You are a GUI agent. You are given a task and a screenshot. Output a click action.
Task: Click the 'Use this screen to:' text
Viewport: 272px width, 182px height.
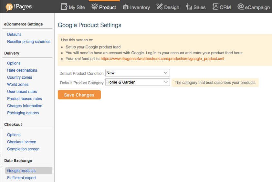pyautogui.click(x=77, y=40)
